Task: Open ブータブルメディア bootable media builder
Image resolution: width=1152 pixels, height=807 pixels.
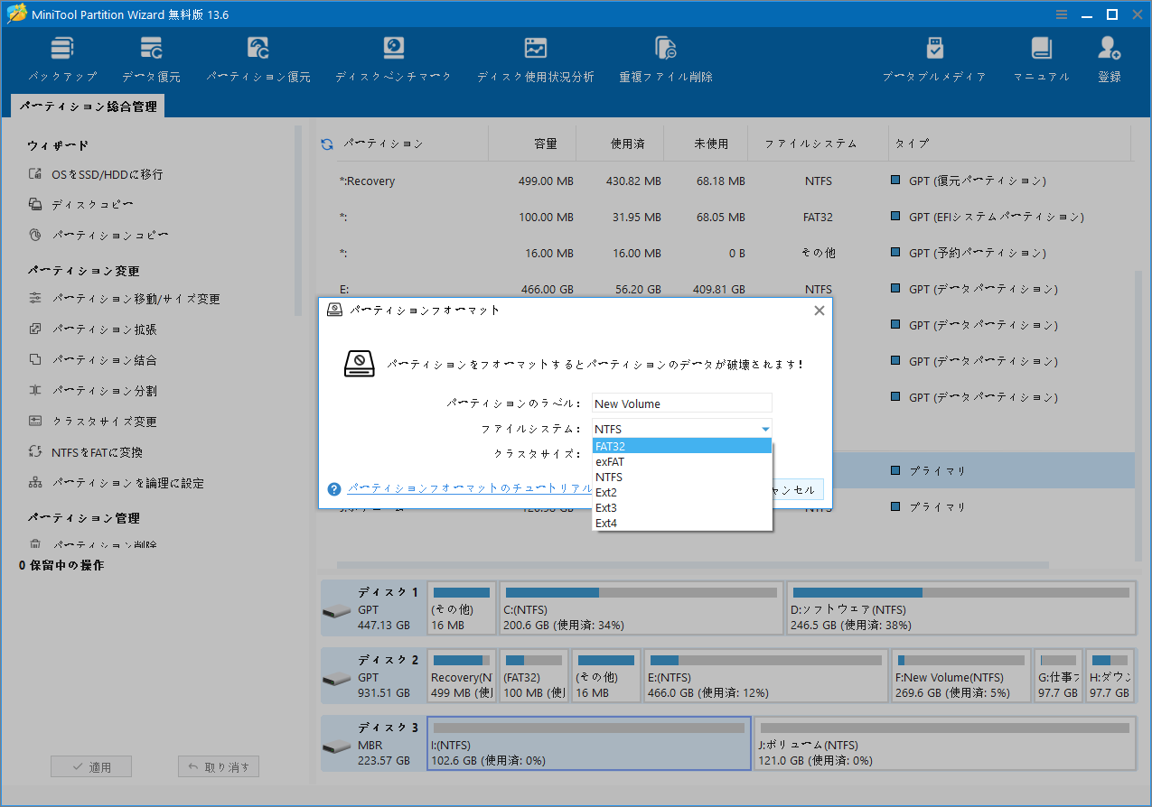Action: 934,60
